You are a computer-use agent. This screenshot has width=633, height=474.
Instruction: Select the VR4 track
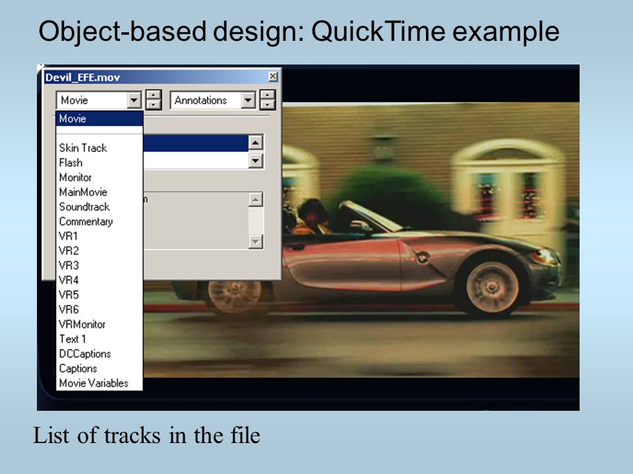[x=100, y=280]
